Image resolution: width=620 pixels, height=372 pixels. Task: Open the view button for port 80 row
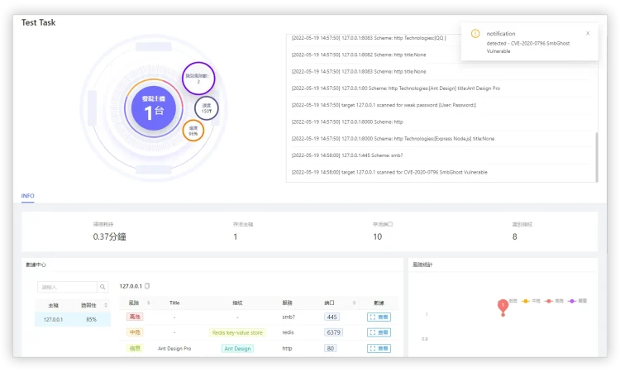click(x=379, y=348)
